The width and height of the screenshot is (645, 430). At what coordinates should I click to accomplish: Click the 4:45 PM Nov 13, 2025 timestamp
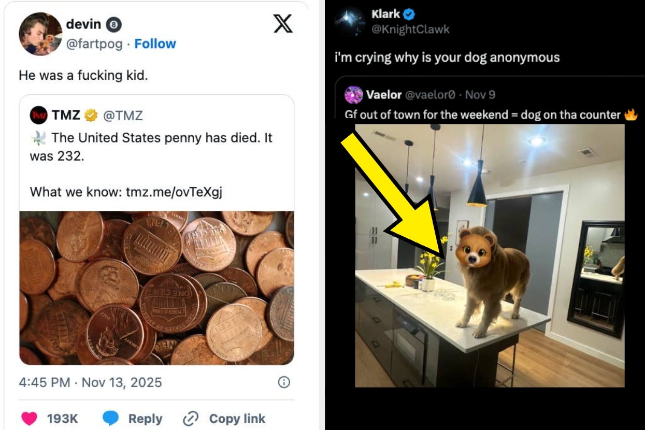pos(90,382)
